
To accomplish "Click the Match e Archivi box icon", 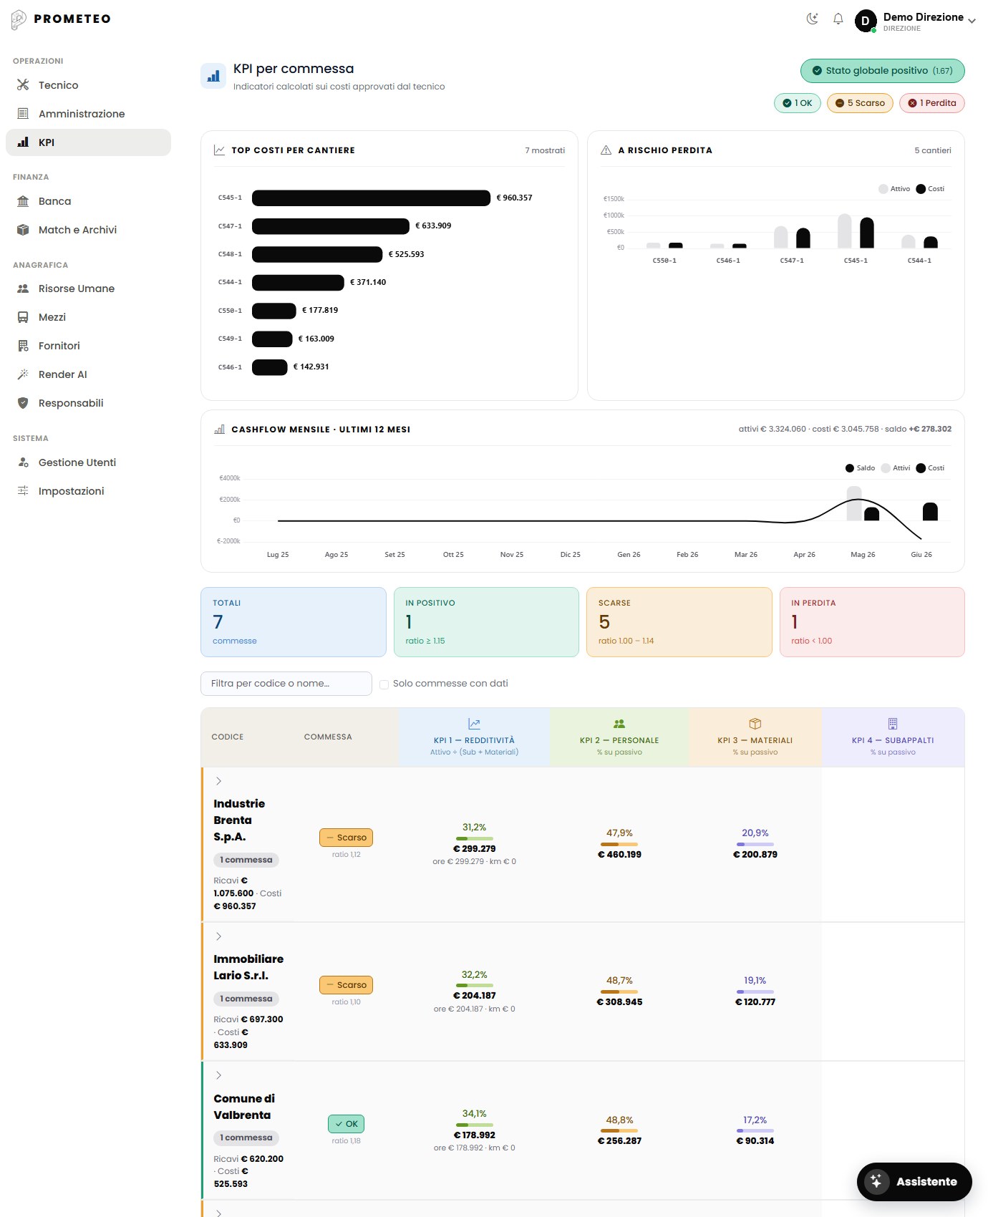I will [x=23, y=230].
